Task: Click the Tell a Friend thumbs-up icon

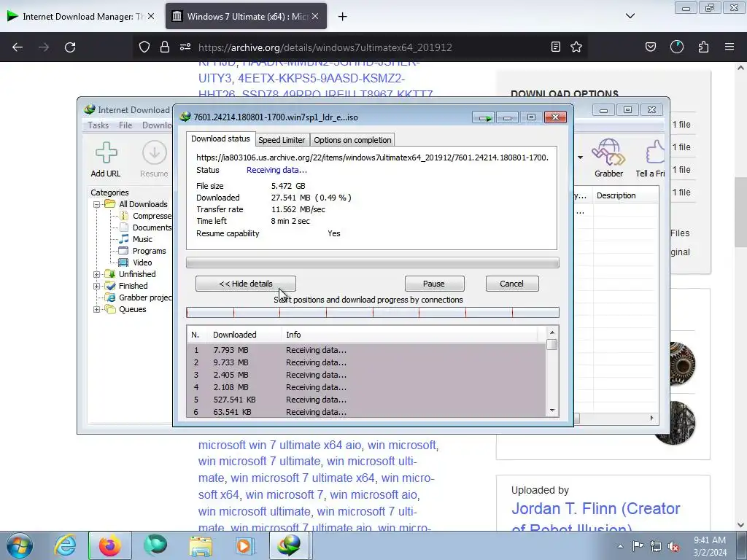Action: click(655, 152)
